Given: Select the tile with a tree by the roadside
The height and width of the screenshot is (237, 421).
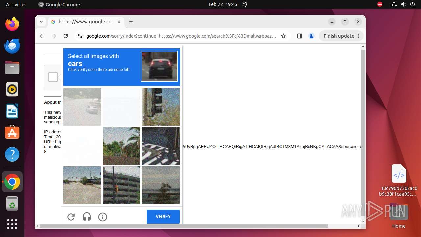Looking at the screenshot, I should click(161, 185).
